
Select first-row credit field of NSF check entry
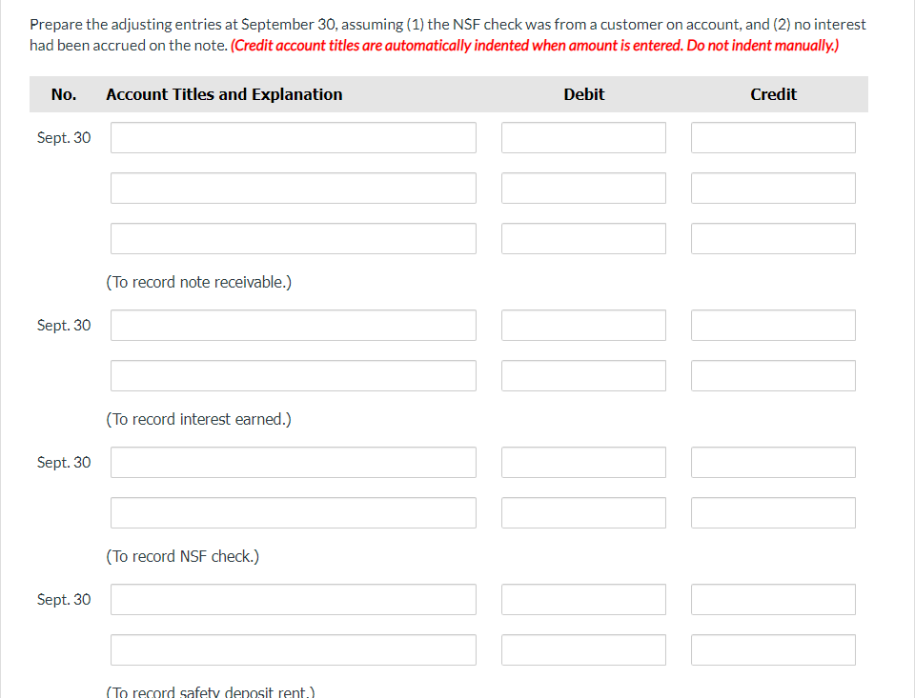point(773,463)
